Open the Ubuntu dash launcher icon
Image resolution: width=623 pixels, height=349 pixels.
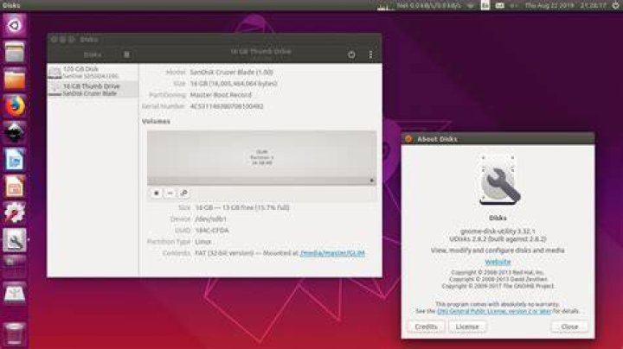coord(15,25)
